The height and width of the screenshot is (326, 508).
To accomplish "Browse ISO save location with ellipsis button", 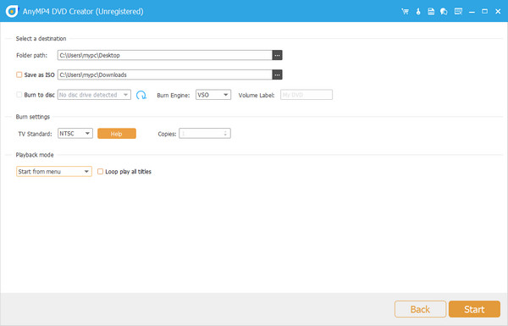I will [277, 75].
